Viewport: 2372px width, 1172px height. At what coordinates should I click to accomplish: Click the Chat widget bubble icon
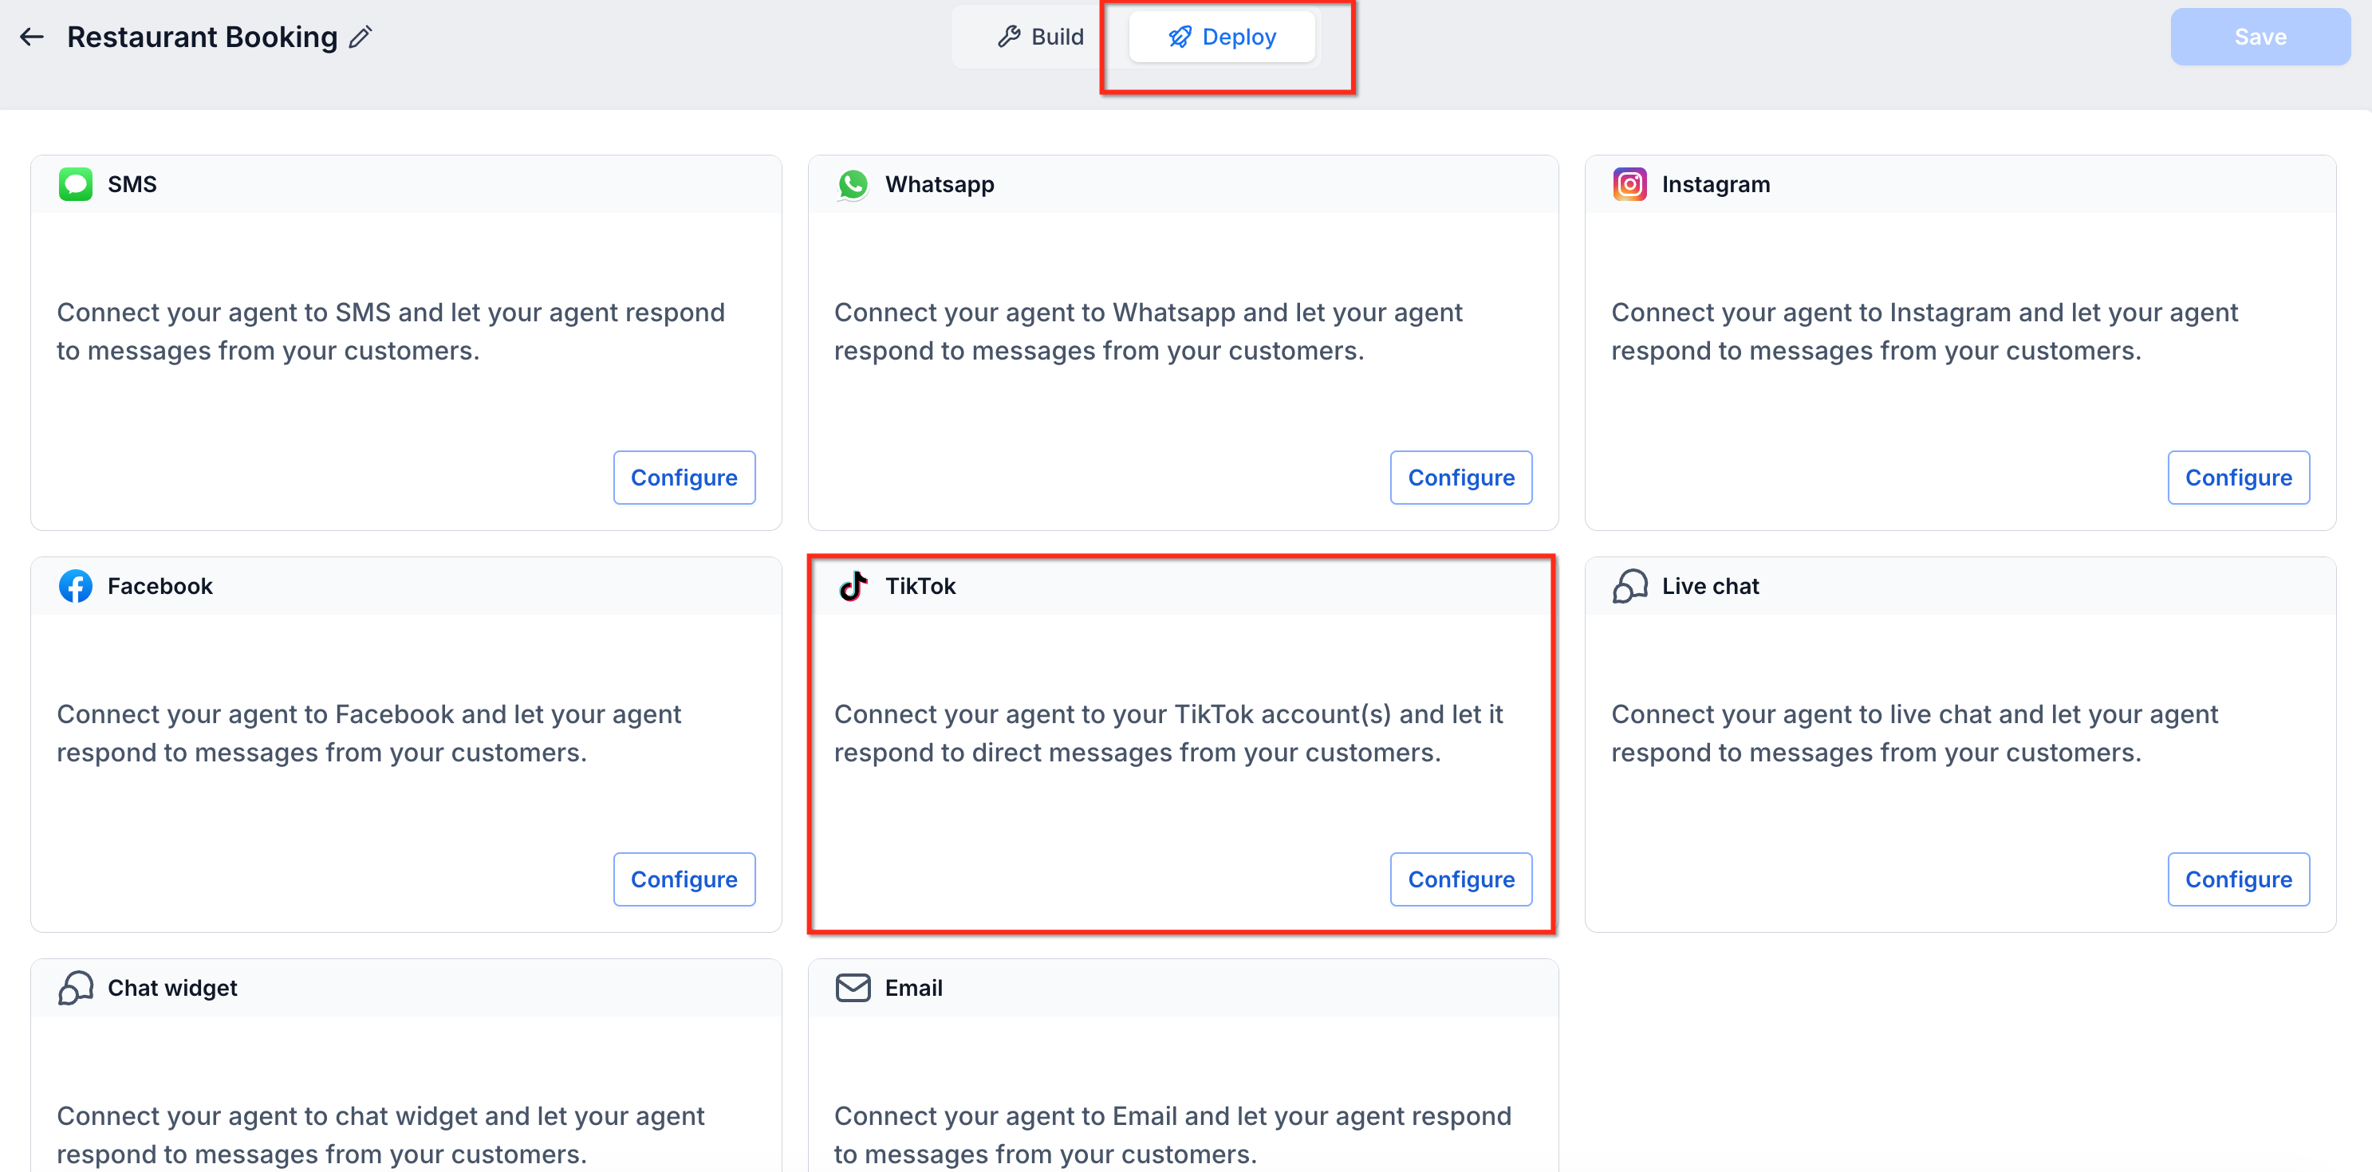coord(76,988)
